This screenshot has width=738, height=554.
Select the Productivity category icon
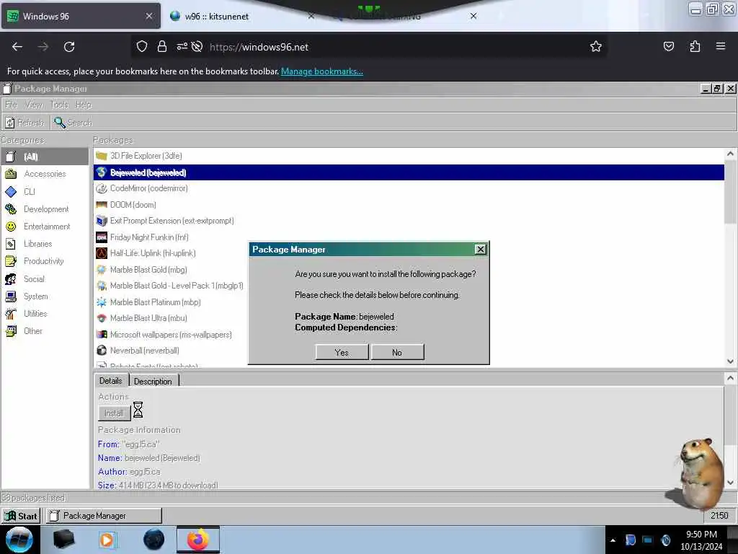[x=11, y=261]
